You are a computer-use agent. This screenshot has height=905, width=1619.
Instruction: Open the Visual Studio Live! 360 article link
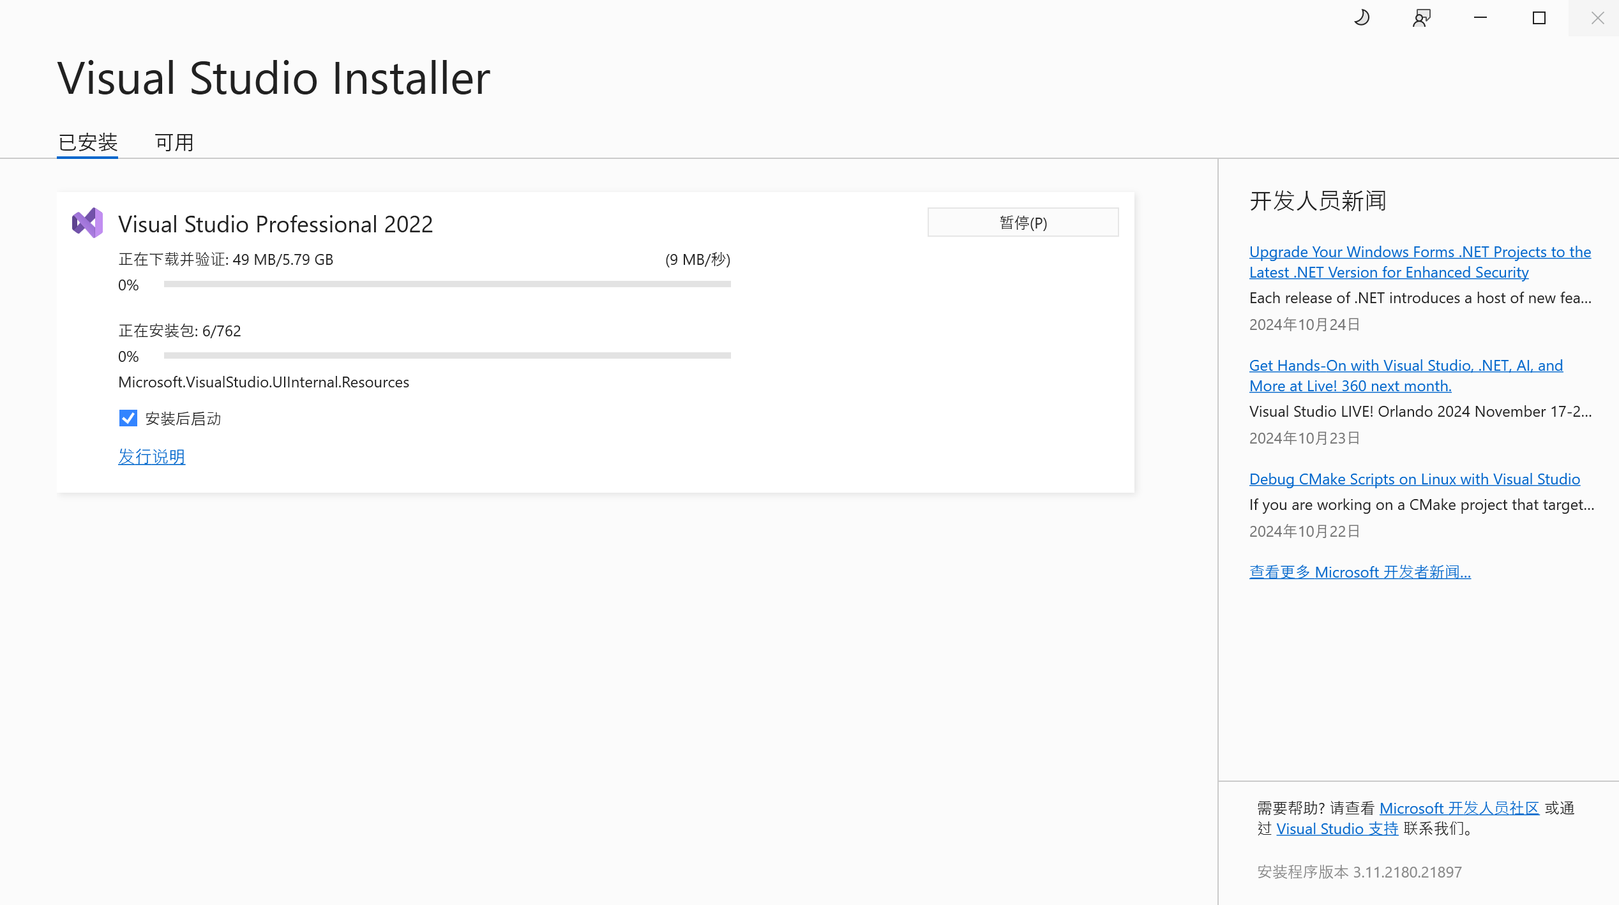click(1406, 375)
